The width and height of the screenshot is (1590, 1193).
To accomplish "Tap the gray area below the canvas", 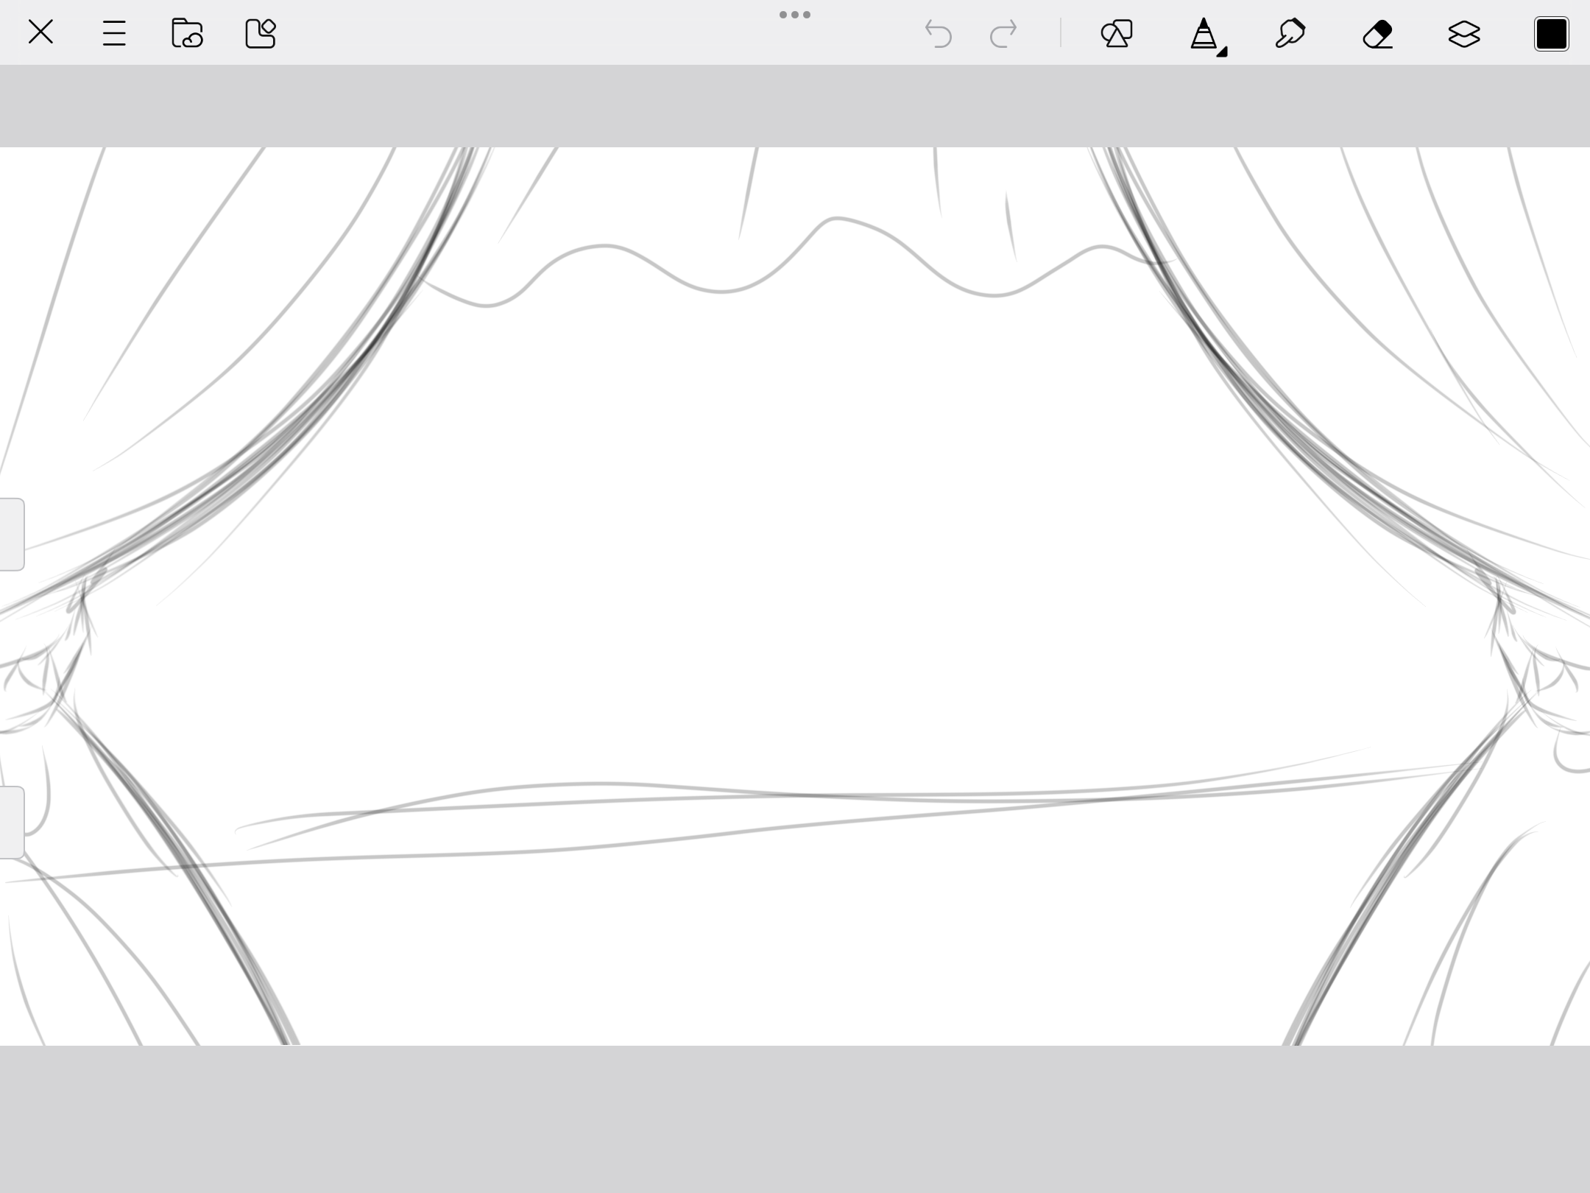I will tap(795, 1119).
